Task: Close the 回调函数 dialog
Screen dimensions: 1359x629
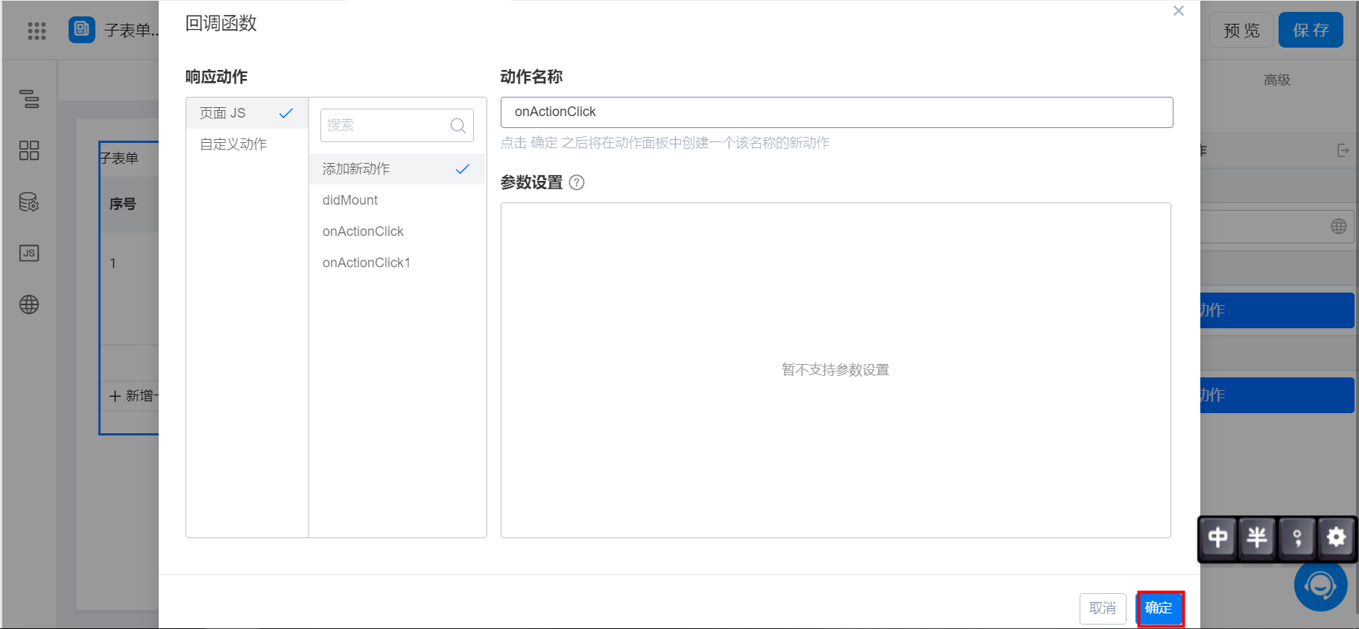Action: pos(1179,10)
